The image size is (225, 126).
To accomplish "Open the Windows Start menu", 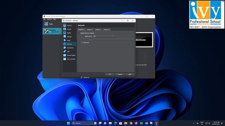I will [69, 123].
